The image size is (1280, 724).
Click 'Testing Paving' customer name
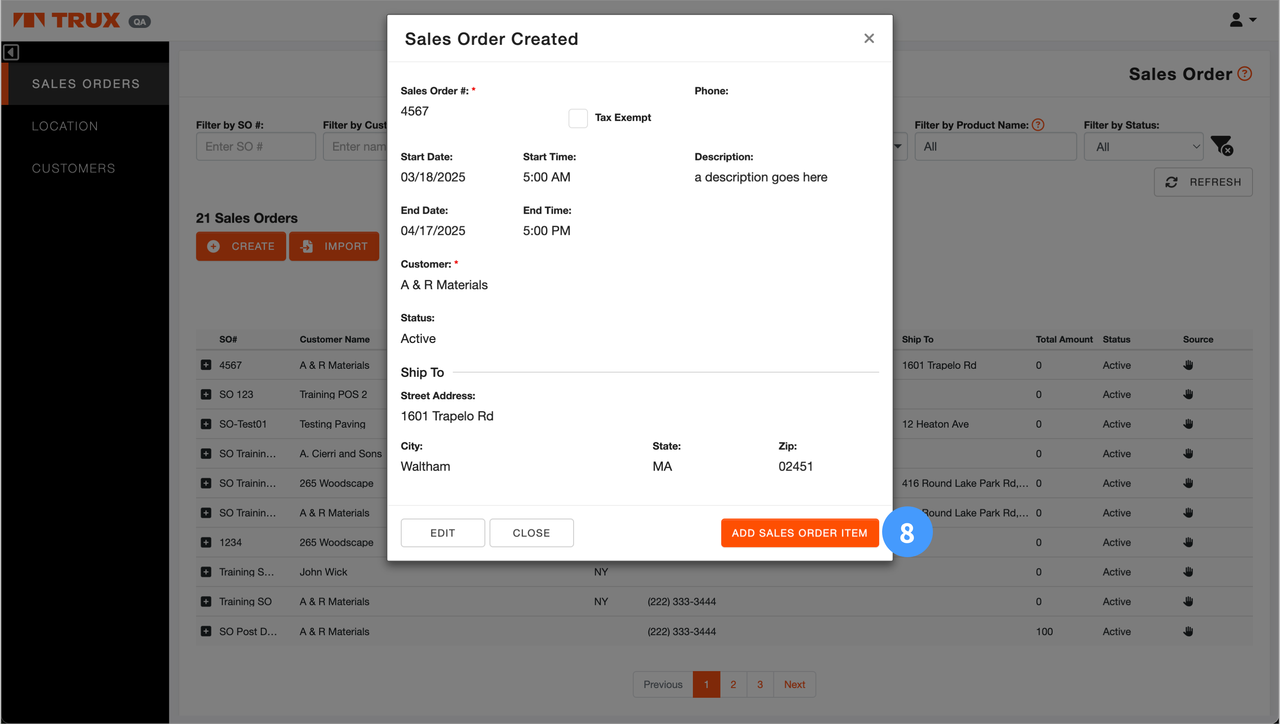(332, 424)
